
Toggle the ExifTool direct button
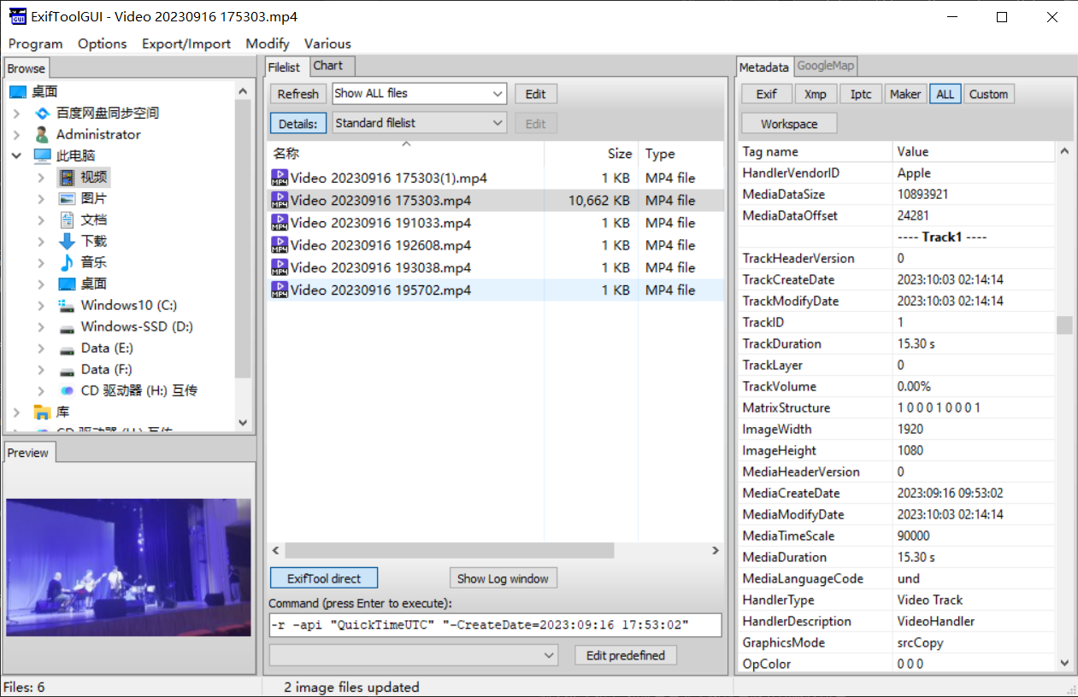[323, 578]
